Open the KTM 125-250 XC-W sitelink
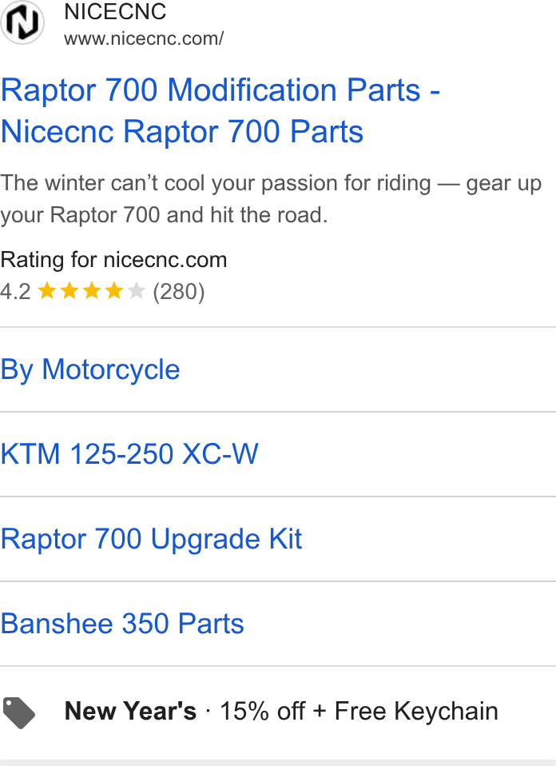The width and height of the screenshot is (556, 766). pyautogui.click(x=129, y=454)
